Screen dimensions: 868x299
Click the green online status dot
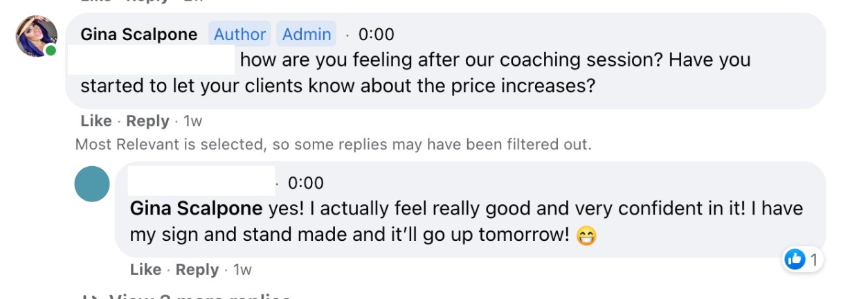pos(51,51)
